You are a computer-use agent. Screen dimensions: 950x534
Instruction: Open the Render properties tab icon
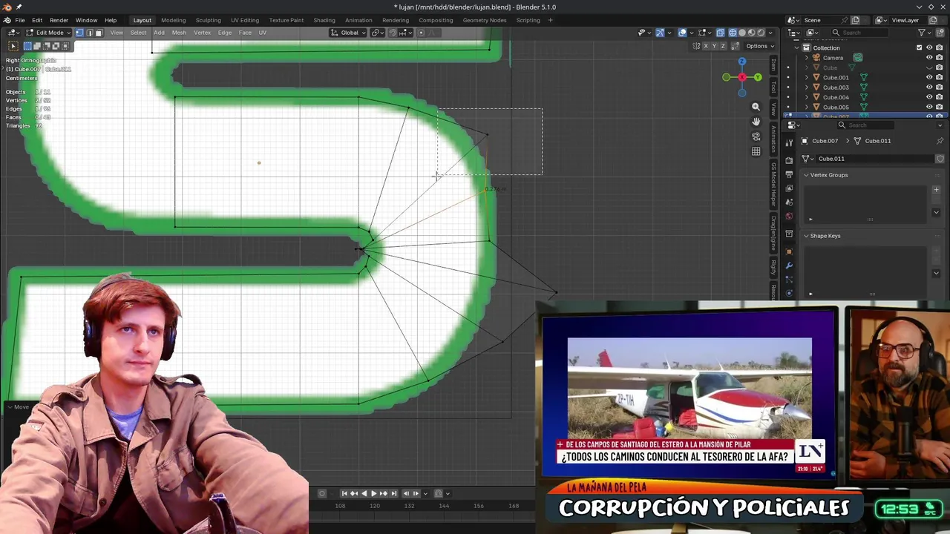tap(789, 160)
